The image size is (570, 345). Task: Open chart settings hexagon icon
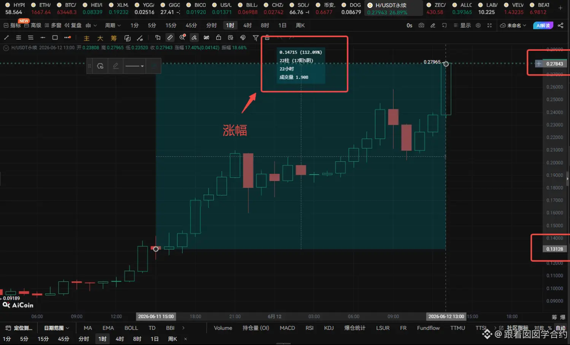tap(478, 25)
